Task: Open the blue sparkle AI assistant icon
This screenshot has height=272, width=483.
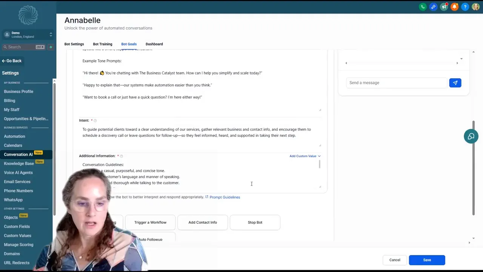Action: click(x=433, y=7)
